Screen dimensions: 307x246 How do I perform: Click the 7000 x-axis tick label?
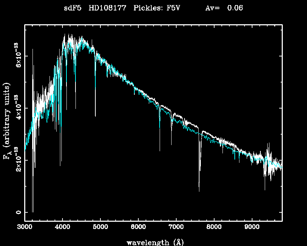coord(176,227)
